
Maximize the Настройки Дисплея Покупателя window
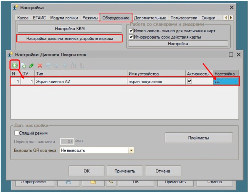231,54
